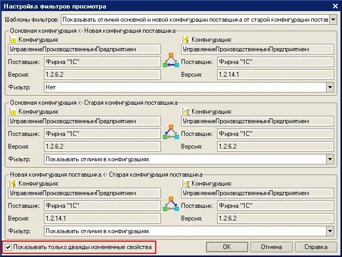The width and height of the screenshot is (342, 257).
Task: Click second group's "Показывать отличия в конфигурациях" field
Action: [185, 159]
